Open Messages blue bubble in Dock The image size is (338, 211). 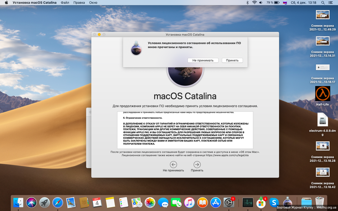(163, 202)
